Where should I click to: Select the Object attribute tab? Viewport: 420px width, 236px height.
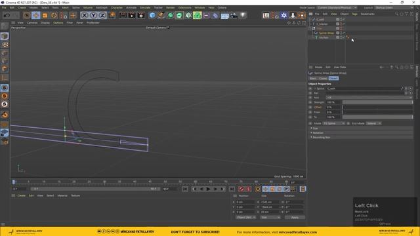(333, 79)
